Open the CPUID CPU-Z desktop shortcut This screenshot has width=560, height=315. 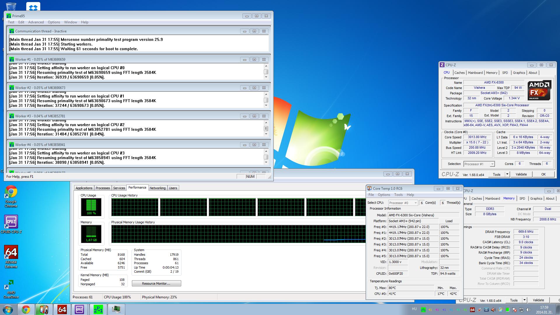(x=11, y=224)
